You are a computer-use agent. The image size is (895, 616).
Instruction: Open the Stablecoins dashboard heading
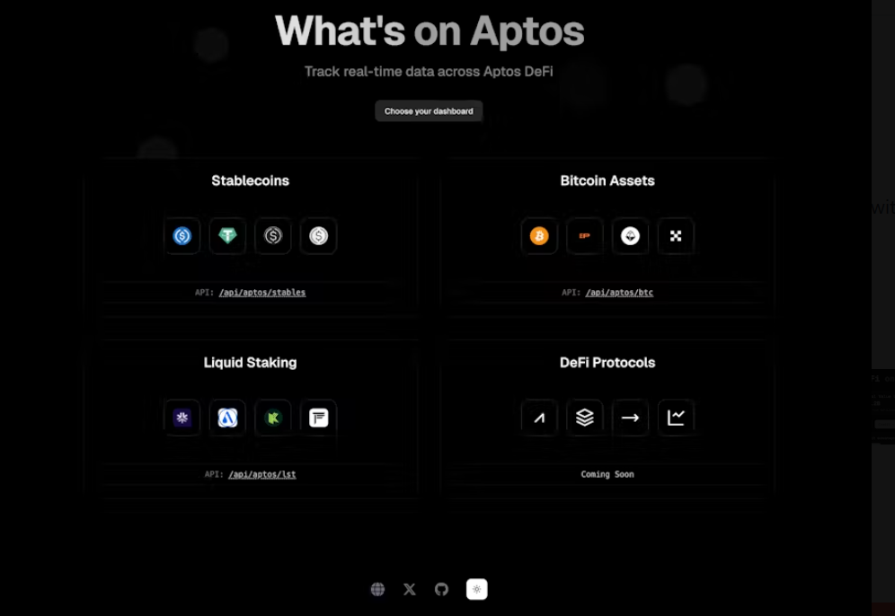pos(250,180)
